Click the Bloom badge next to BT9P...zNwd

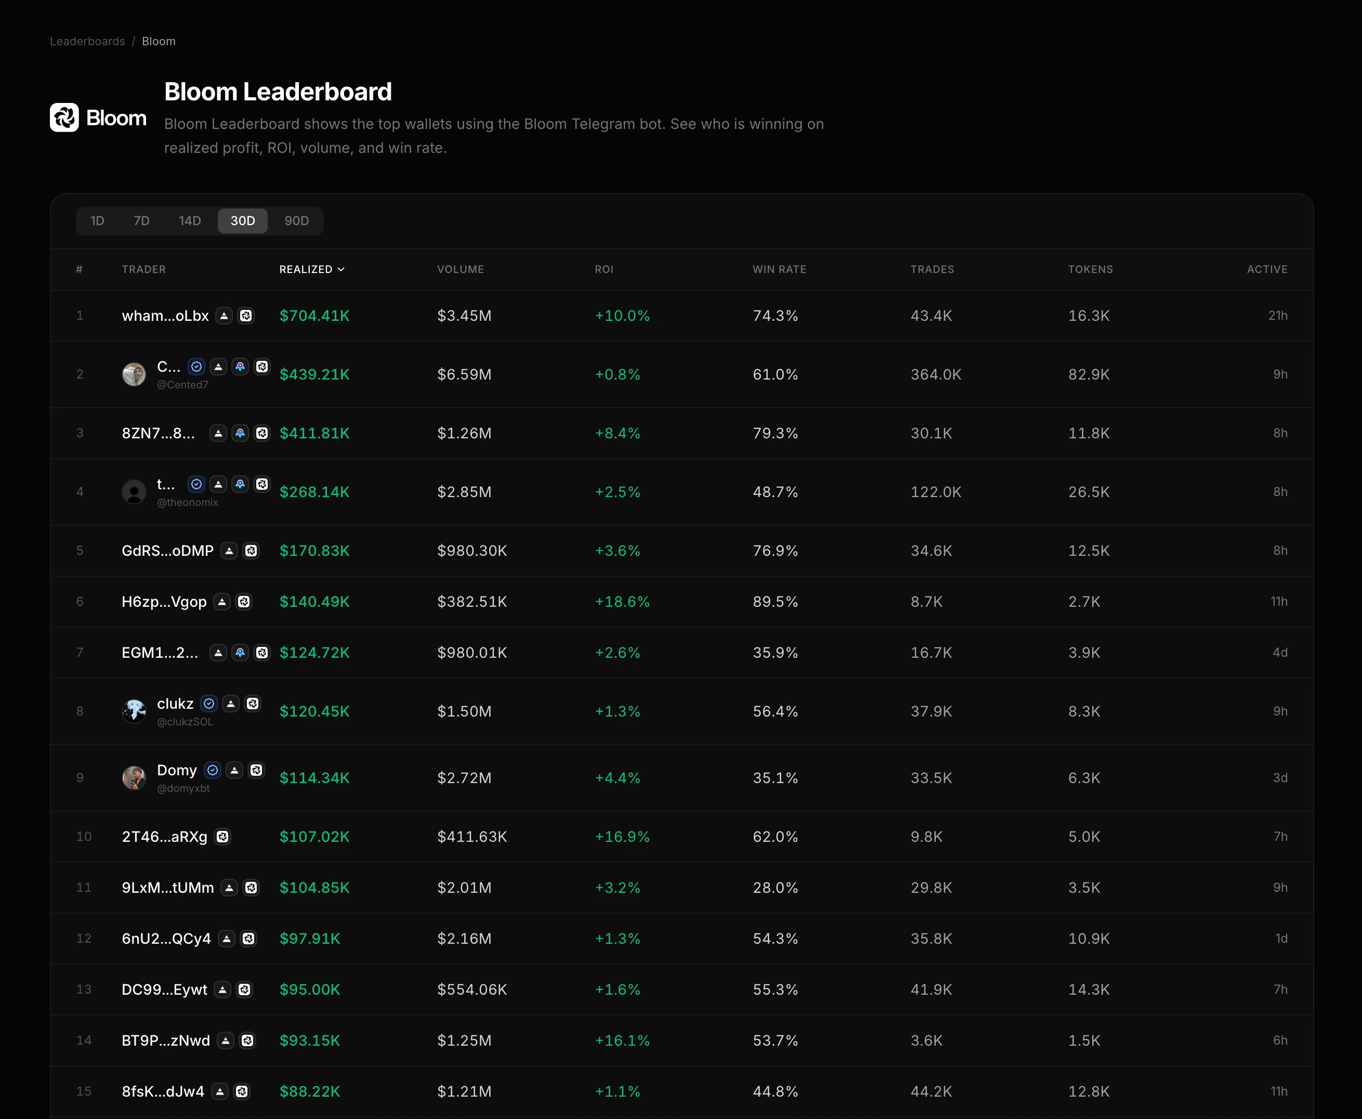point(247,1040)
